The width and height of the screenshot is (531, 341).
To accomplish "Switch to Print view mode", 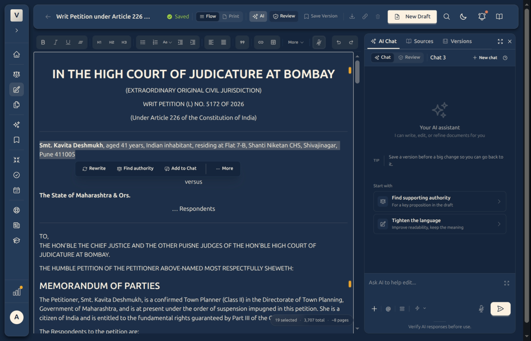I will (231, 16).
